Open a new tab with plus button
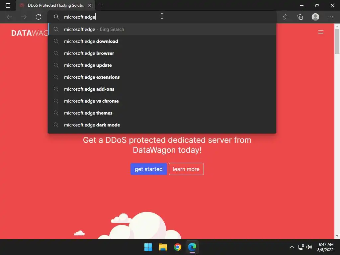Screen dimensions: 340x255 click(101, 5)
